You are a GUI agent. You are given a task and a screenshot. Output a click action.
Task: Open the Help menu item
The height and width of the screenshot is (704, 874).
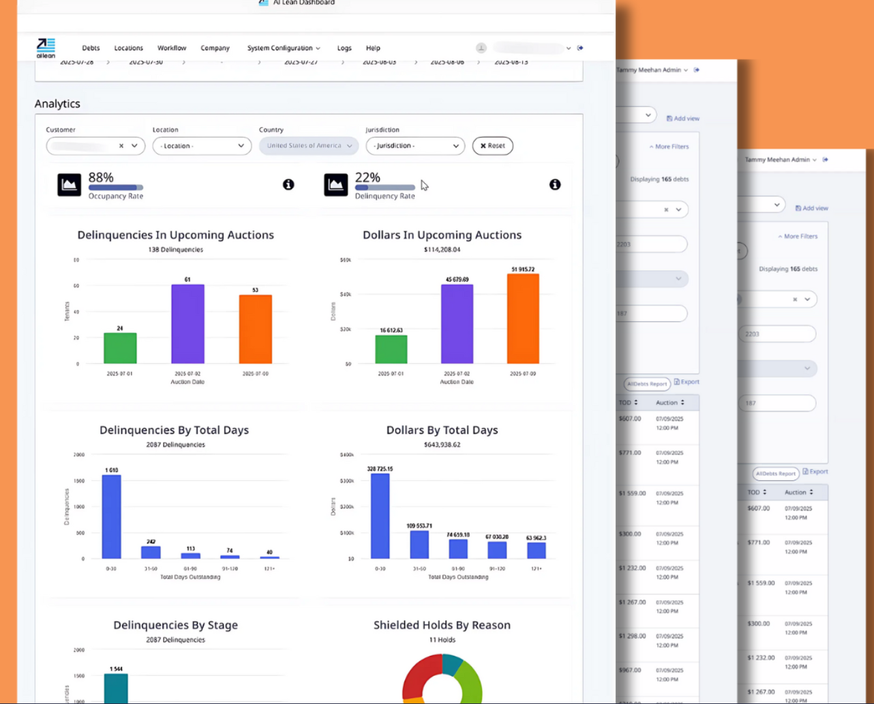click(373, 48)
